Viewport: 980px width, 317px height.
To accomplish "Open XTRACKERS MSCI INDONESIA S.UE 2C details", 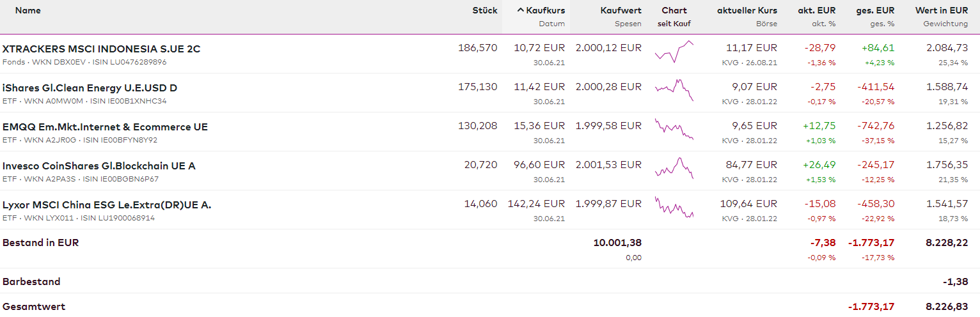I will 102,49.
